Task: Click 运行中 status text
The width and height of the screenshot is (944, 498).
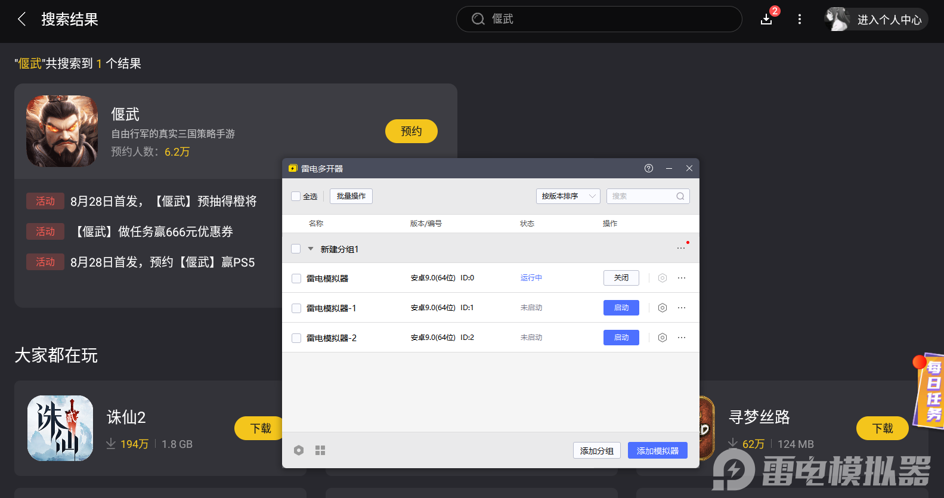Action: coord(531,278)
